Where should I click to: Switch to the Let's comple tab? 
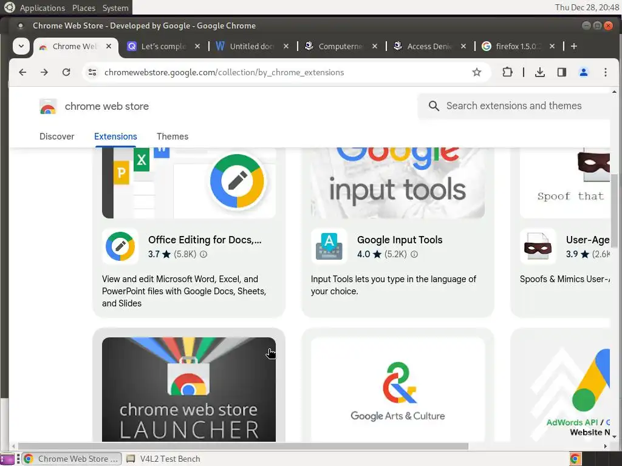(x=163, y=46)
